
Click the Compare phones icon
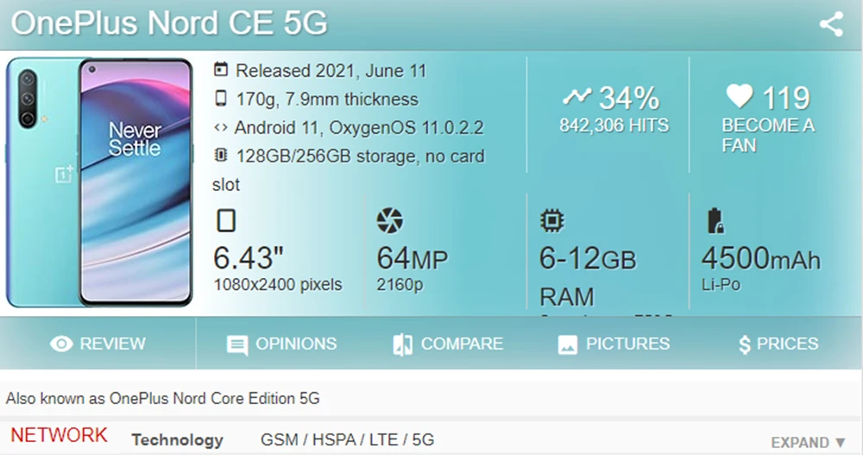pyautogui.click(x=402, y=344)
